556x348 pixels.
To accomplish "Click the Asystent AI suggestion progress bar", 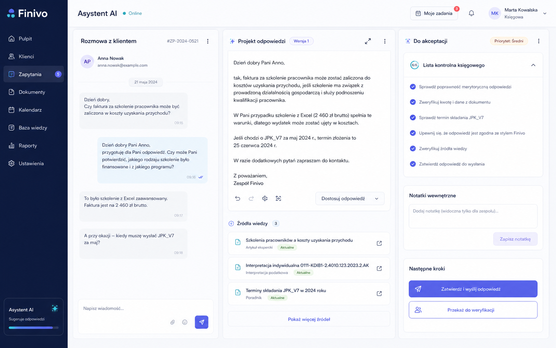I will point(34,328).
